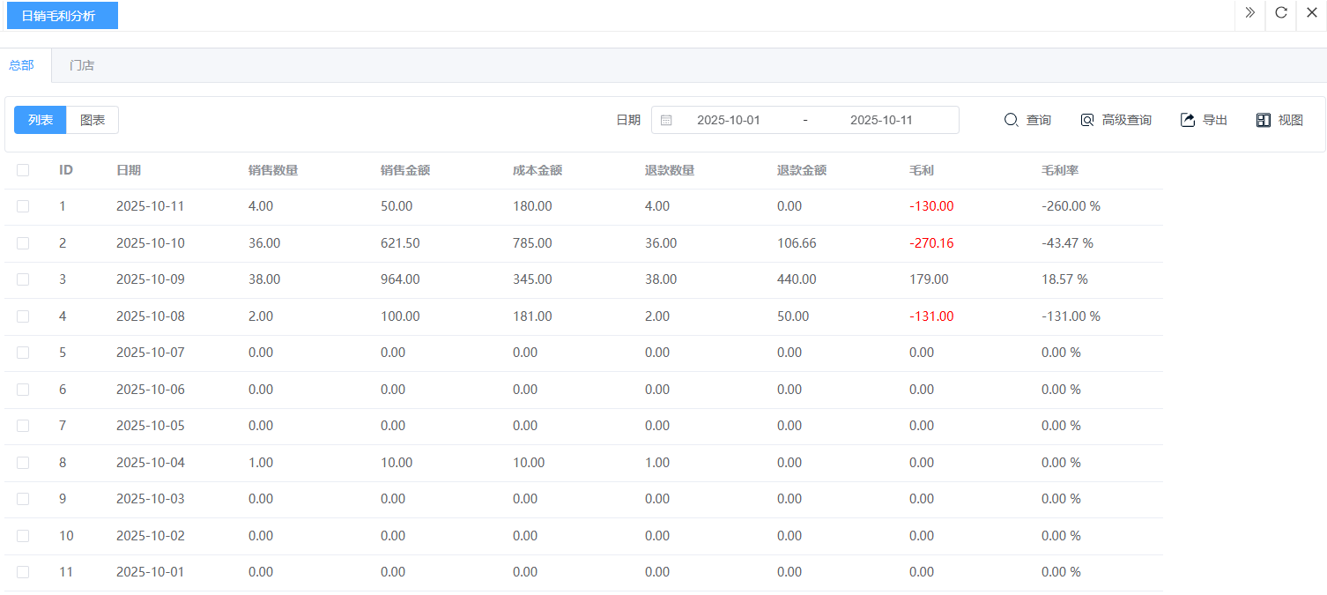
Task: Open the 日销毛利分析 page tab
Action: point(59,16)
